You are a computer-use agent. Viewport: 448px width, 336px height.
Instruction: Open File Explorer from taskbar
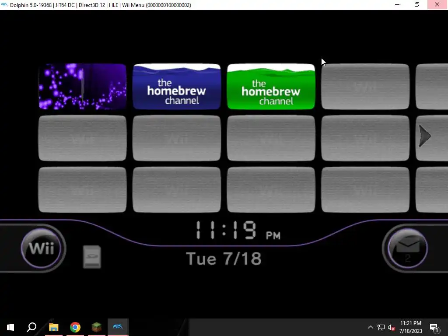coord(53,327)
